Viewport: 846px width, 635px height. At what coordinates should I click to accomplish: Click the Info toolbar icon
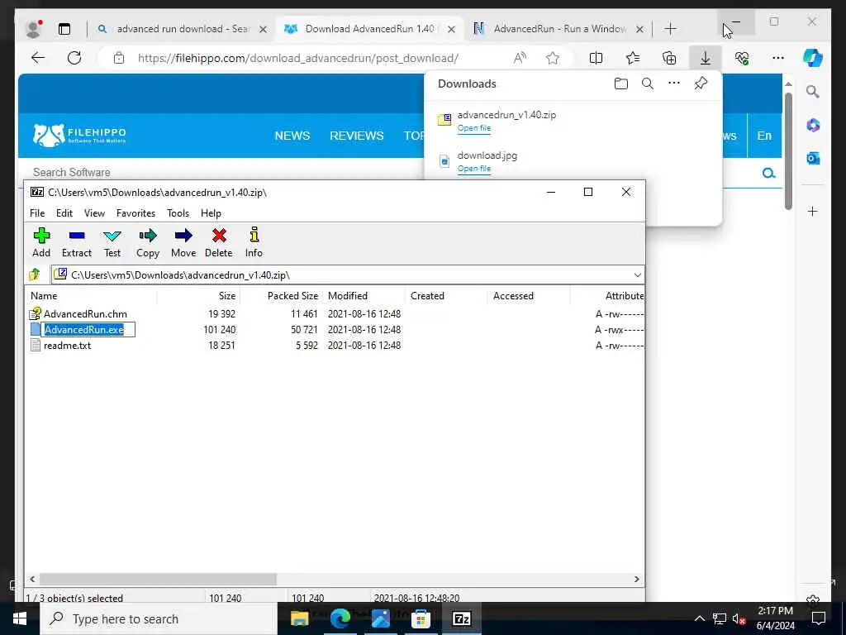point(254,242)
